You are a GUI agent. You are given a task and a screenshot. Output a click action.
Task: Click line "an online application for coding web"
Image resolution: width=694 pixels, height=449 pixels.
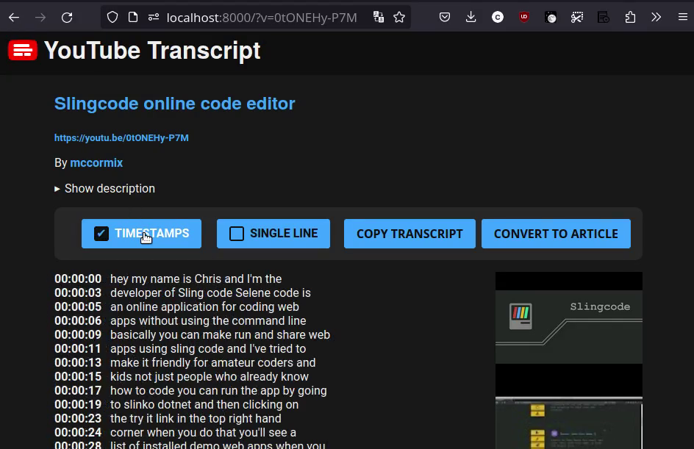(x=204, y=307)
